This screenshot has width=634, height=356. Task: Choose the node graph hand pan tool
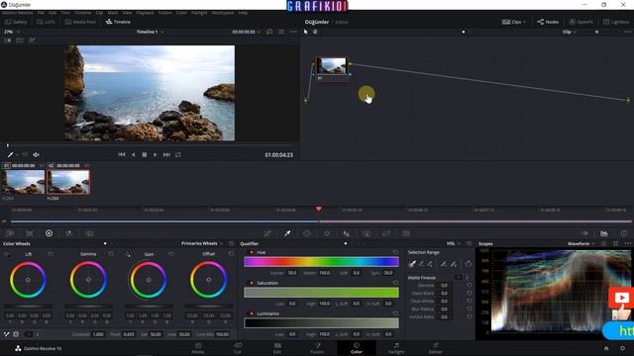point(315,32)
